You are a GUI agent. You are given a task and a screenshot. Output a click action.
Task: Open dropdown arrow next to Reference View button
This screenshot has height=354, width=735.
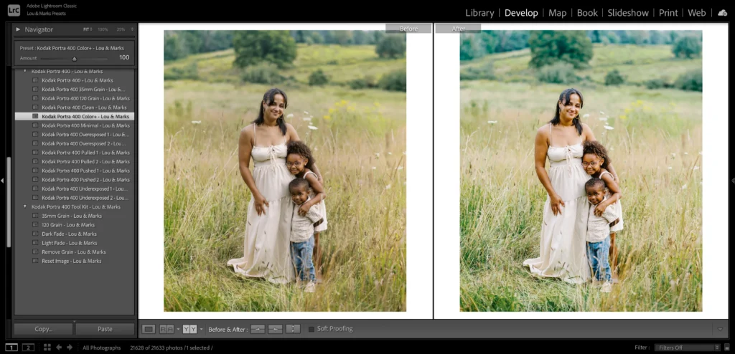tap(178, 329)
